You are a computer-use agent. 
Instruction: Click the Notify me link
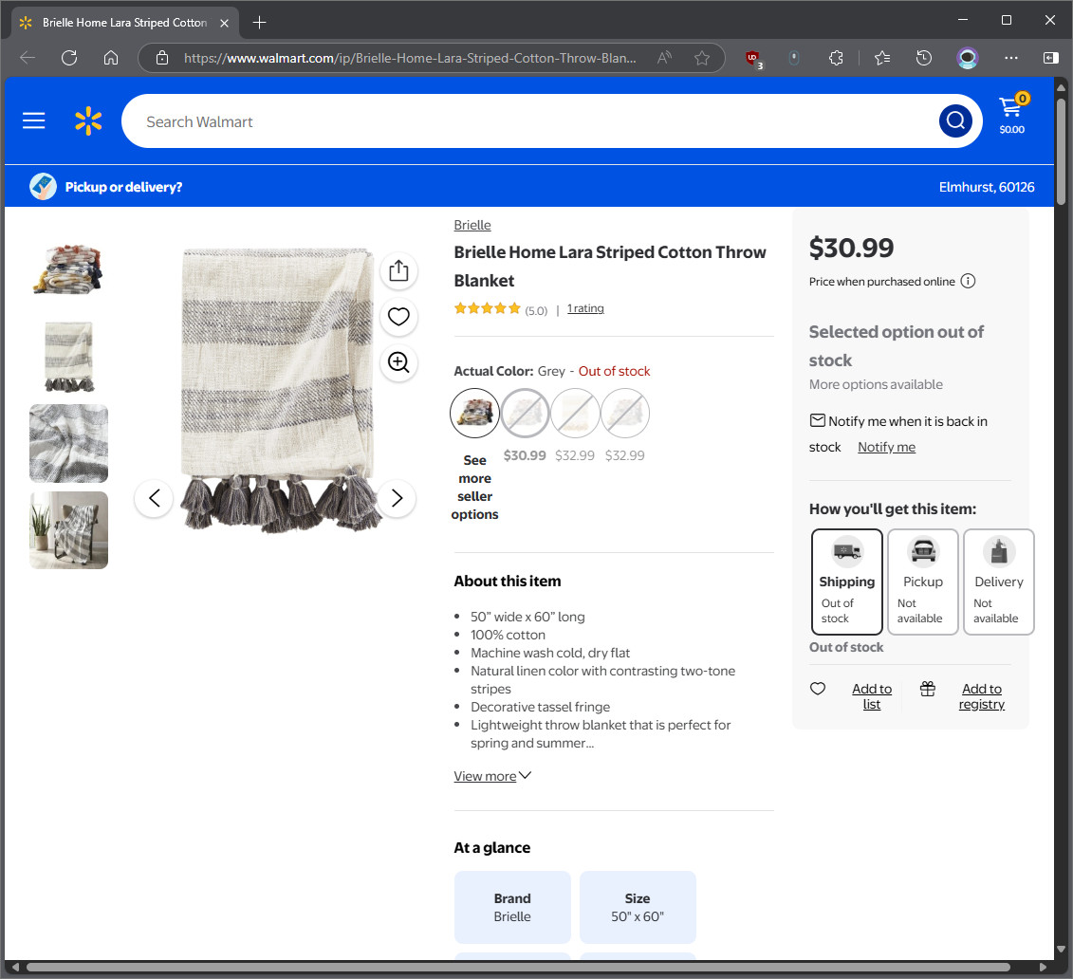click(x=886, y=447)
